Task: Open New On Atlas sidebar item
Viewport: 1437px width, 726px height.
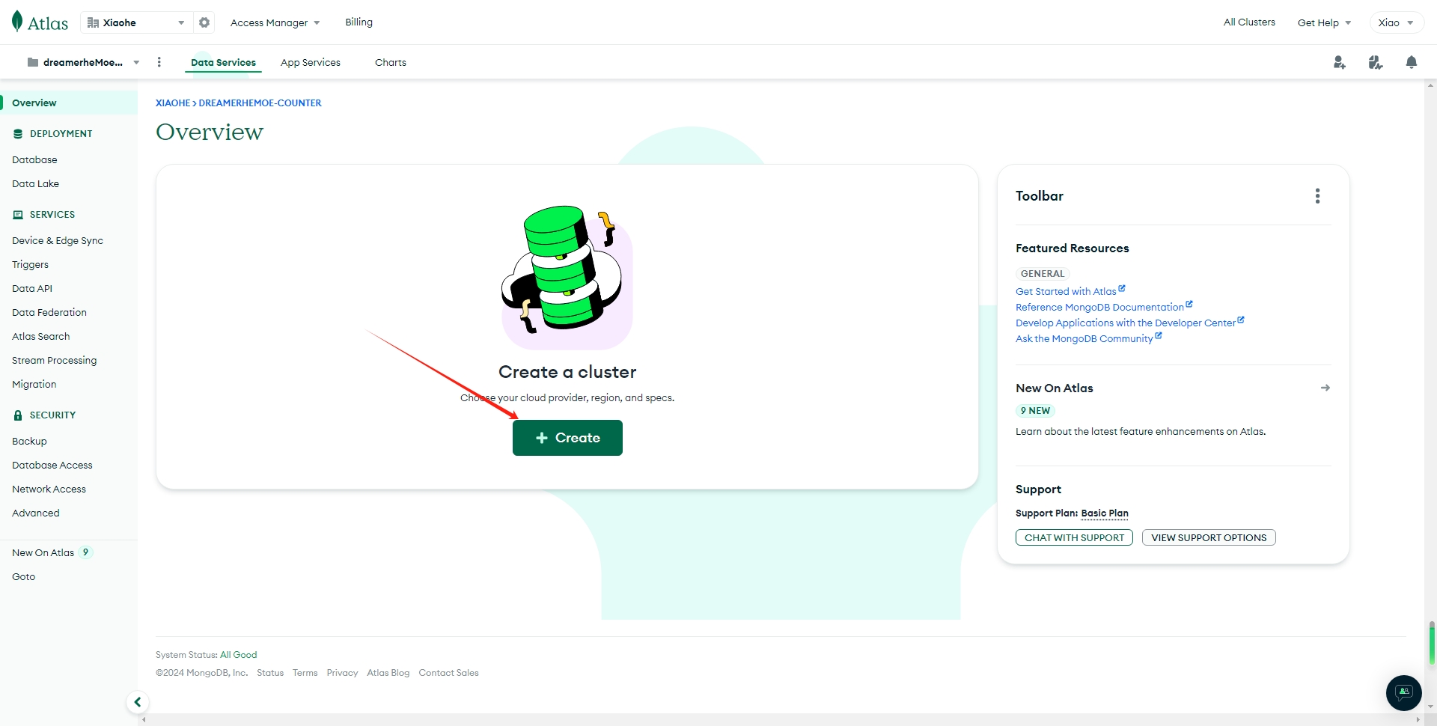Action: [52, 552]
